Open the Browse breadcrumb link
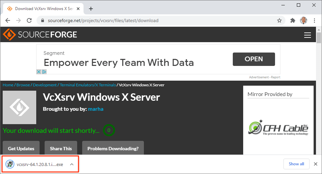This screenshot has height=174, width=322. [23, 85]
